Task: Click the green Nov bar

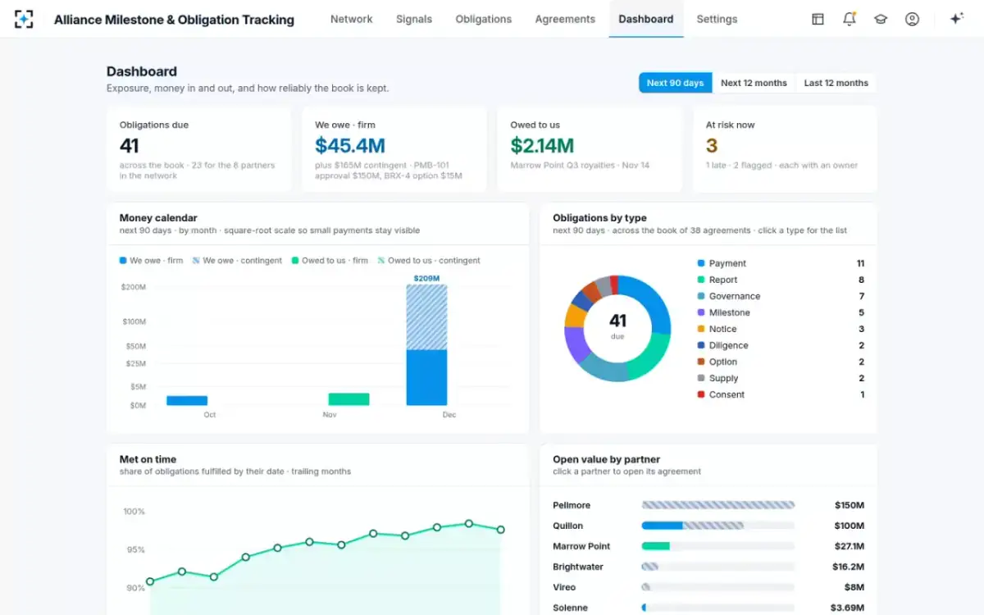Action: pyautogui.click(x=348, y=399)
